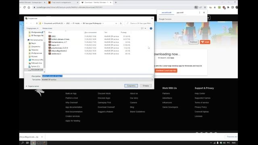Open the Help Center footer link
This screenshot has width=258, height=145.
(200, 93)
